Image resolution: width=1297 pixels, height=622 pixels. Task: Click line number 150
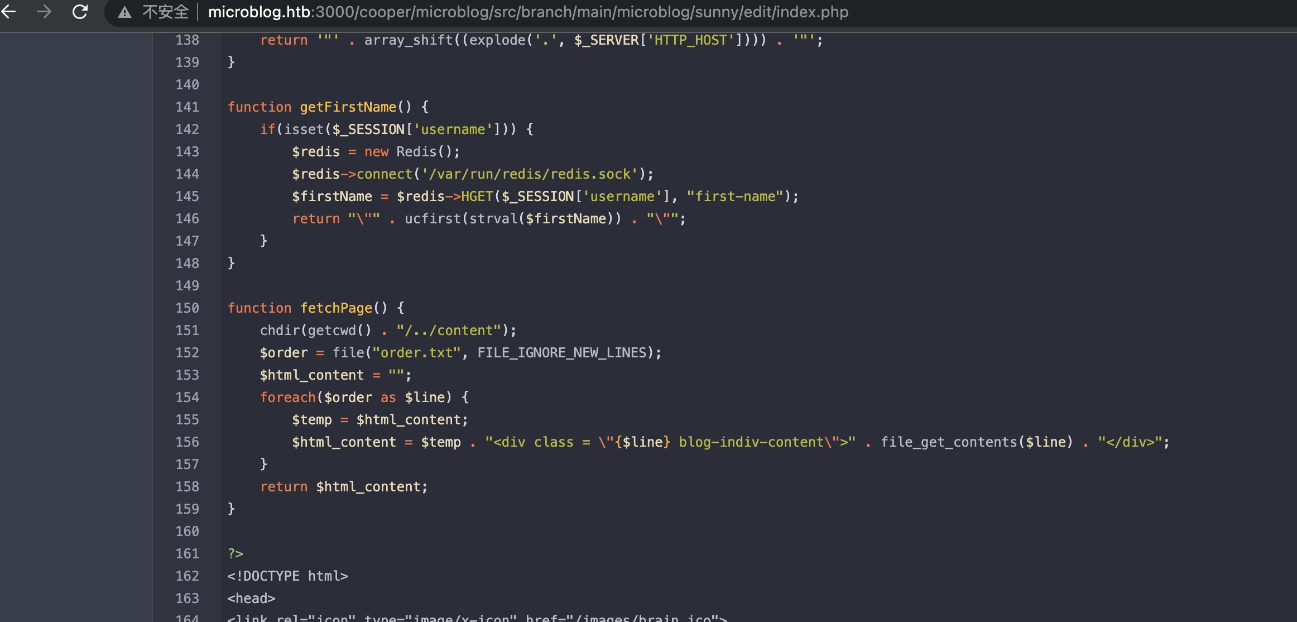pyautogui.click(x=187, y=308)
